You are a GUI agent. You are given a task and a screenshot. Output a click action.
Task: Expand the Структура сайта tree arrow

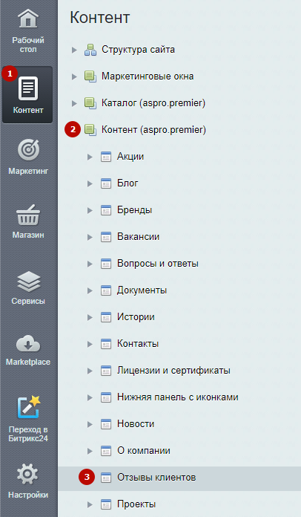click(x=74, y=50)
